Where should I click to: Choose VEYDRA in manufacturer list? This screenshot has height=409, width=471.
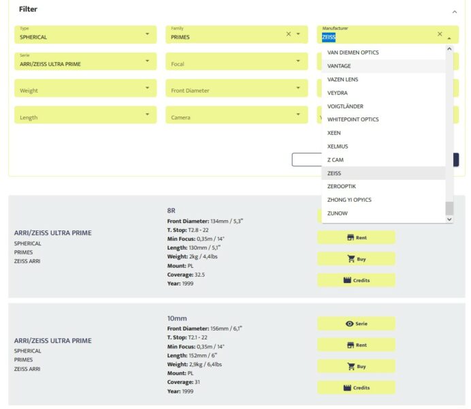pos(383,93)
